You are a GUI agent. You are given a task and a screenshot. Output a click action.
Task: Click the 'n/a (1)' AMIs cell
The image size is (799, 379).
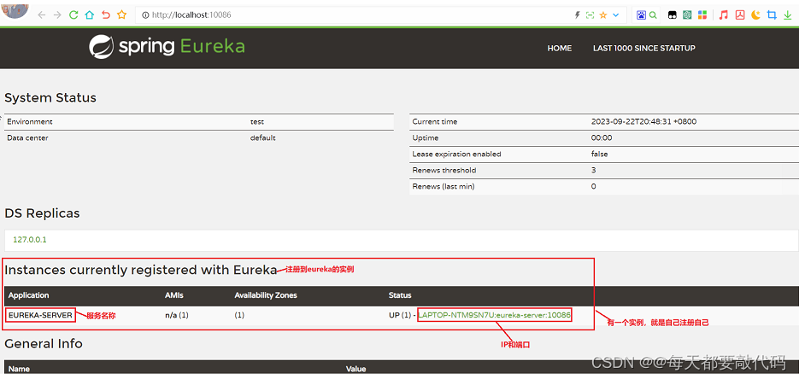[177, 316]
